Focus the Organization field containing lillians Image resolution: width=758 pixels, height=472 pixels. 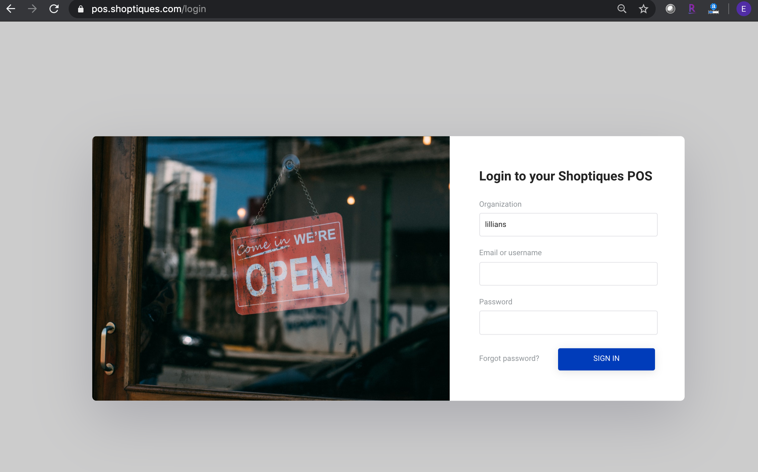coord(568,225)
